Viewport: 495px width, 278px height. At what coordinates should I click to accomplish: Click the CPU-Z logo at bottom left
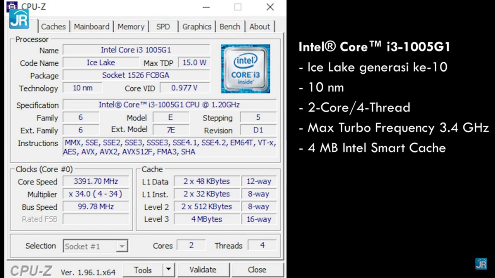point(30,271)
